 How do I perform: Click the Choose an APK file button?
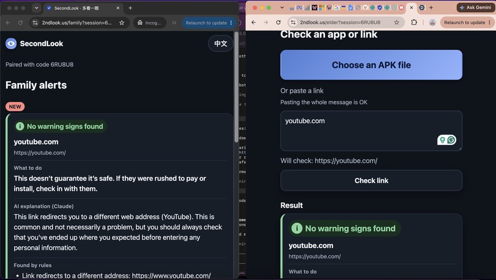pos(371,64)
